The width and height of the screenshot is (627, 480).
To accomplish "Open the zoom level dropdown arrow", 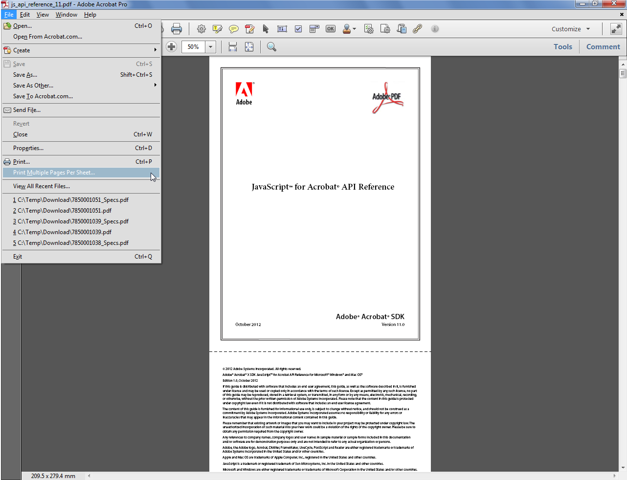I will [x=211, y=47].
